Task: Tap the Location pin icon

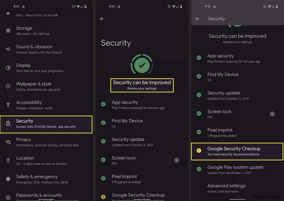Action: pyautogui.click(x=8, y=160)
